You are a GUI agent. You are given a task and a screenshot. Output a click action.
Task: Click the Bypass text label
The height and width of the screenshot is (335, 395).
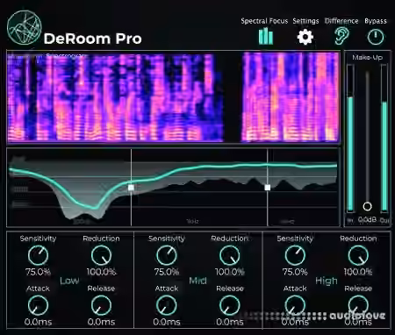(376, 21)
